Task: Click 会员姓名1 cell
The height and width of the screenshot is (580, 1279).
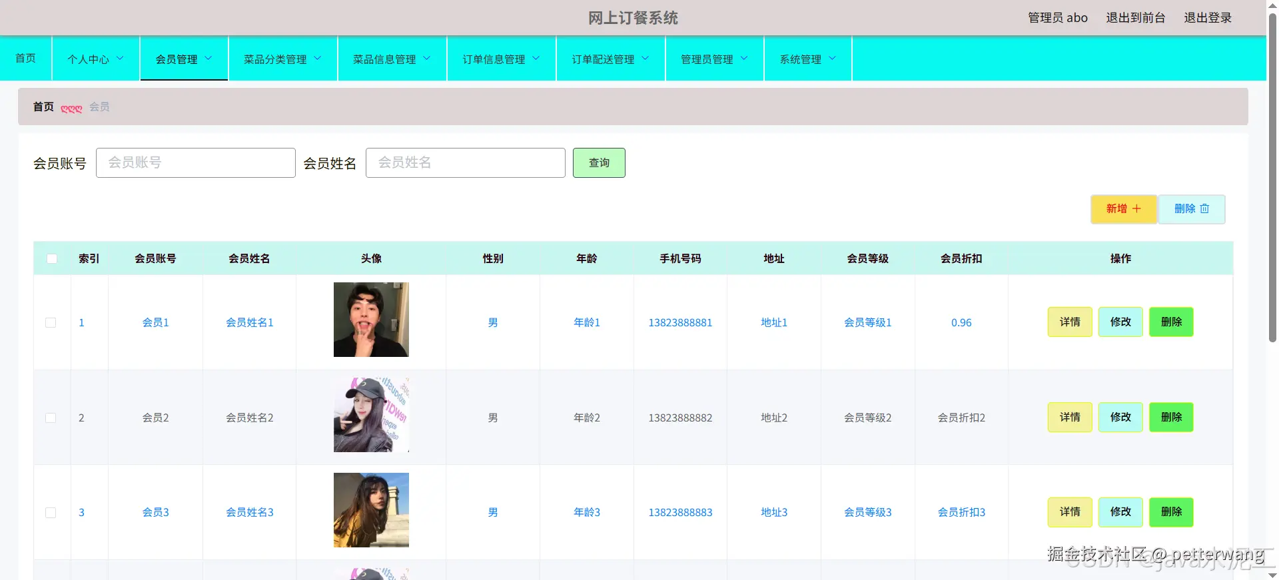Action: 249,322
